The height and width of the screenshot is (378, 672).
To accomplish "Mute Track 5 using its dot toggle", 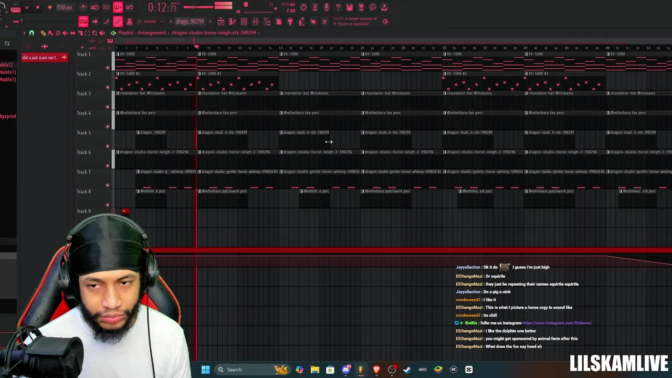I will click(108, 146).
